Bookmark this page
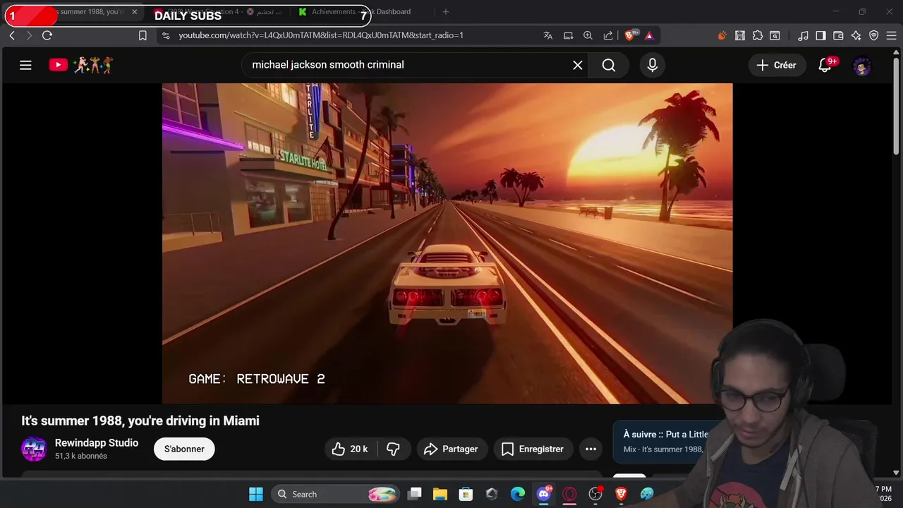 (x=143, y=35)
